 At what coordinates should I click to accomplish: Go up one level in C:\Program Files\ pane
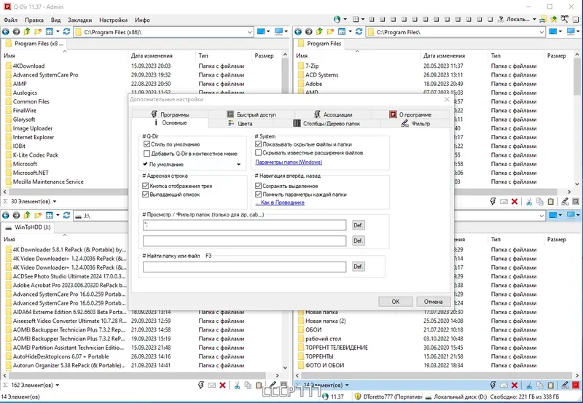pos(319,31)
